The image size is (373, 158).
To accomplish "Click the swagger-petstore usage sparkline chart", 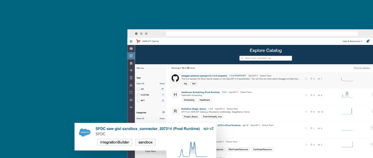I will point(347,79).
